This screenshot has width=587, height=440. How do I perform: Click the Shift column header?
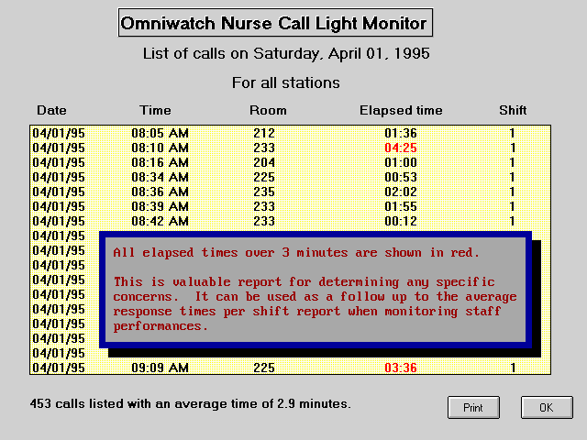tap(513, 111)
